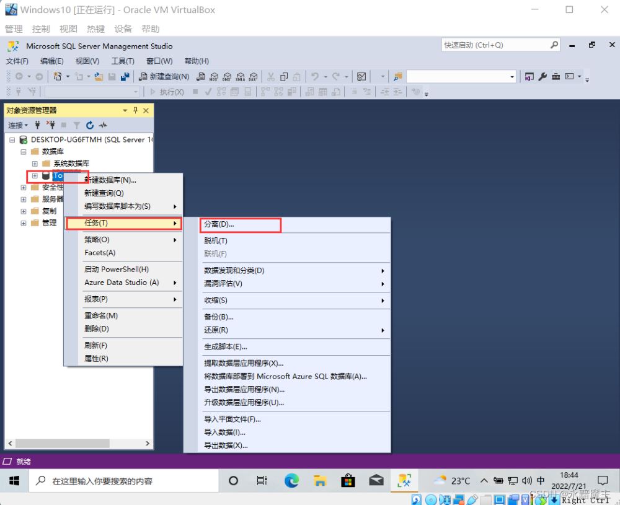620x505 pixels.
Task: Expand the 系统数据库 folder
Action: tap(35, 164)
